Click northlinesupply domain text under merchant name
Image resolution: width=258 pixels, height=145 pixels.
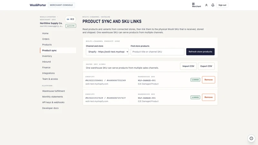pos(51,26)
